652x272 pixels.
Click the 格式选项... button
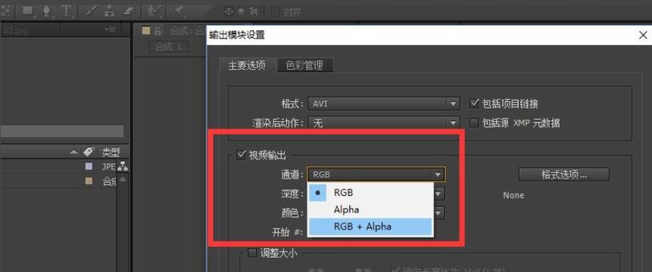564,175
